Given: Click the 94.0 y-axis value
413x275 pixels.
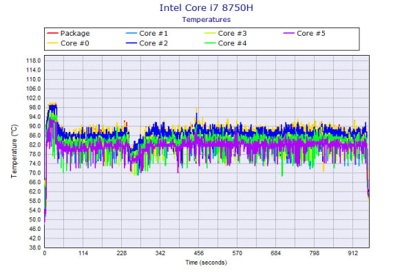Looking at the screenshot, I should (x=35, y=117).
